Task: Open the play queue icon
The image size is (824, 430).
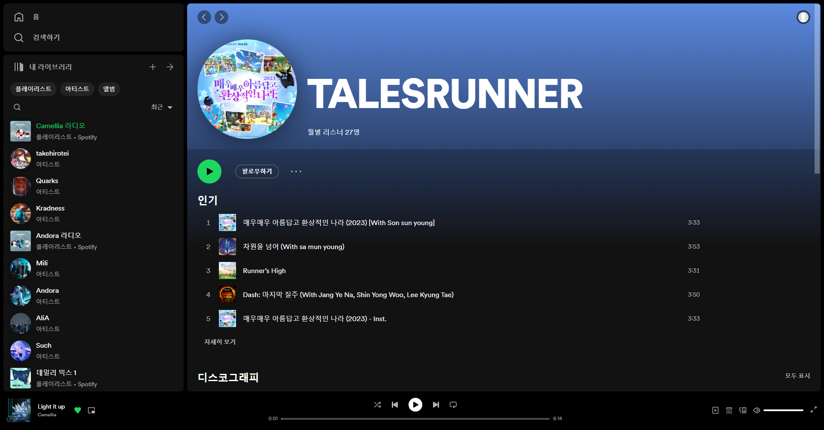Action: [729, 410]
